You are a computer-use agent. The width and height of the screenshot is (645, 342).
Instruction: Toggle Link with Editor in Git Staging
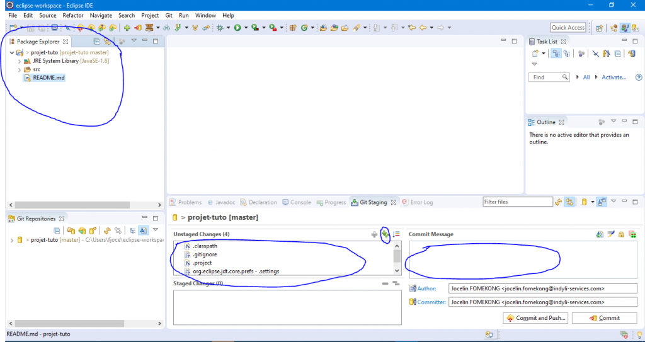569,202
